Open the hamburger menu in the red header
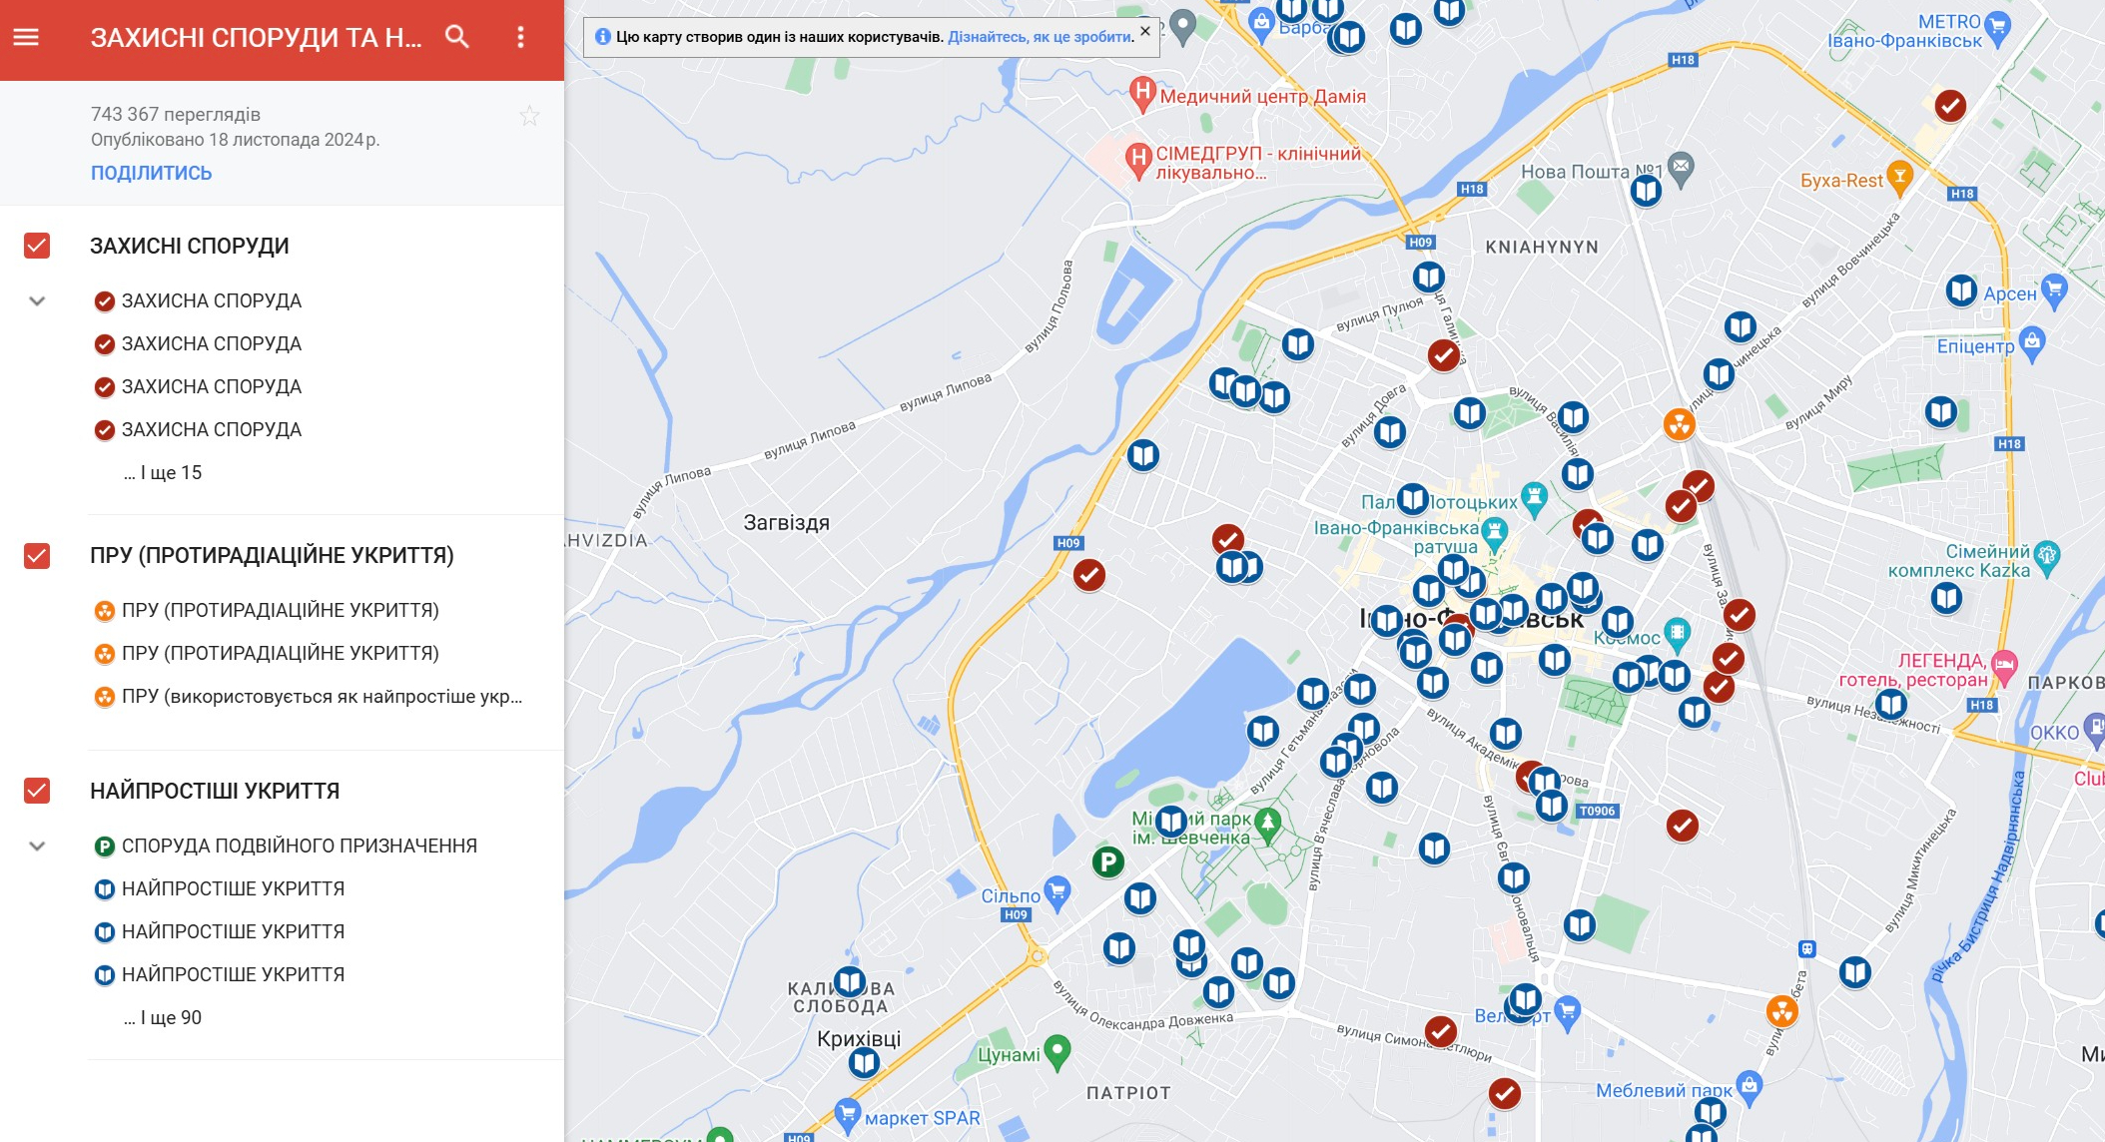The width and height of the screenshot is (2105, 1142). (26, 37)
